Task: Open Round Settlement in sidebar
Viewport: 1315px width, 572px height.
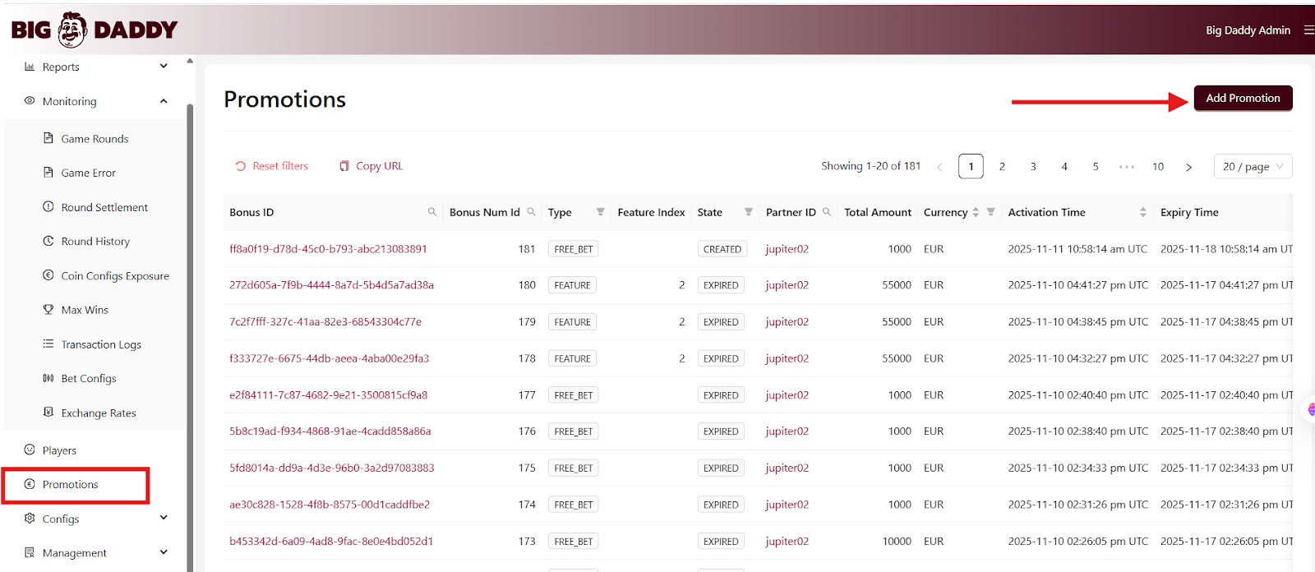Action: [x=104, y=207]
